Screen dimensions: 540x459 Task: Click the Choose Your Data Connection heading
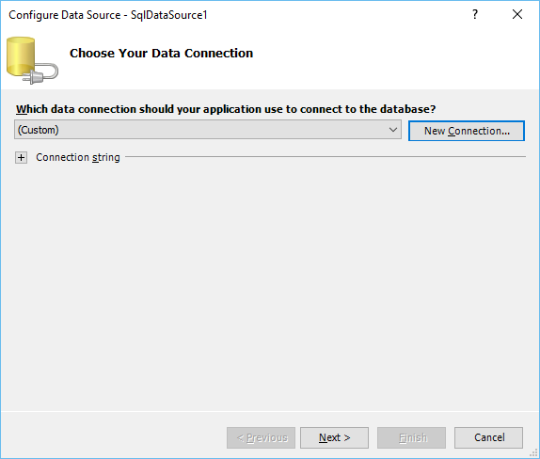pyautogui.click(x=161, y=53)
